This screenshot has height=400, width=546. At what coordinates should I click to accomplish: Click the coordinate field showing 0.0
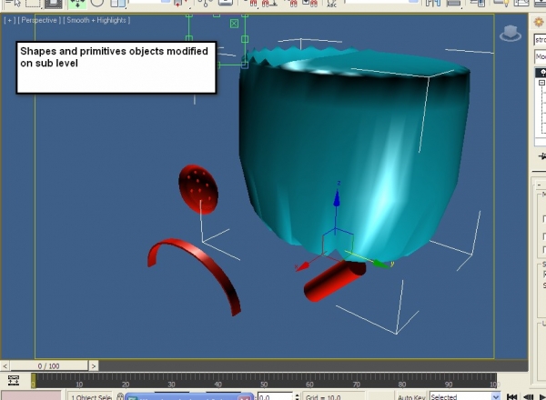pyautogui.click(x=275, y=396)
